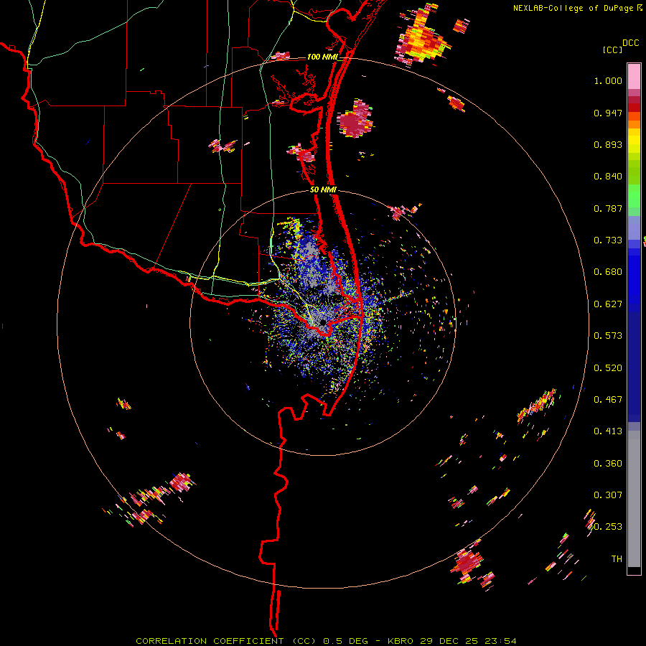Click the 0.947 scale label

pyautogui.click(x=608, y=113)
